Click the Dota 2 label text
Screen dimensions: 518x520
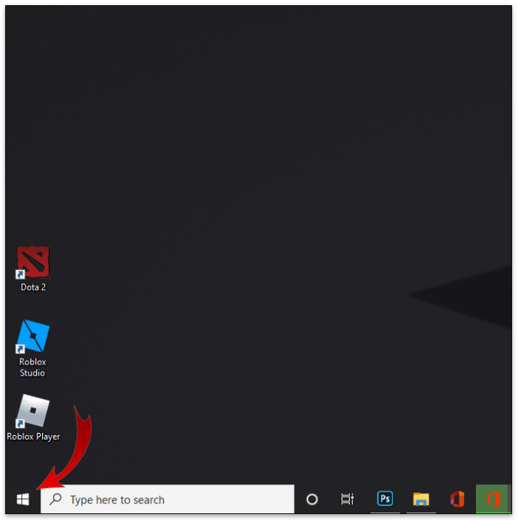click(x=33, y=287)
